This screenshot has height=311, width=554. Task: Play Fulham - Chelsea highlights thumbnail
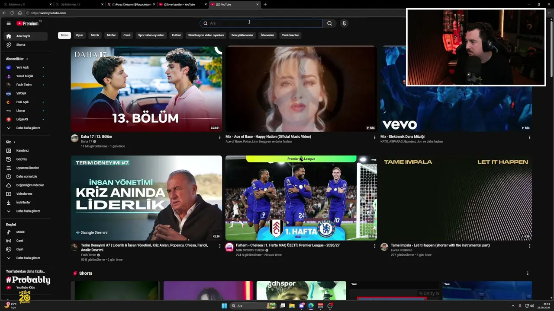[x=301, y=198]
